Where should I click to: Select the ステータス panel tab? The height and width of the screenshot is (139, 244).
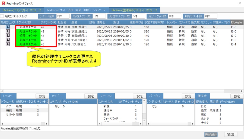point(106,96)
